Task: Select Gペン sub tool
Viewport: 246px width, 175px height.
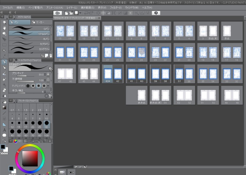Action: click(x=29, y=28)
